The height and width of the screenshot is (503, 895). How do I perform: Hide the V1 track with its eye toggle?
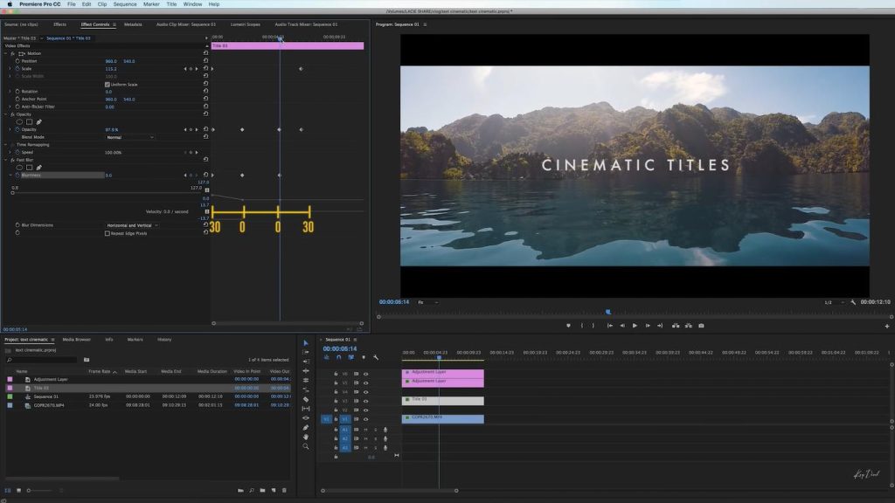click(x=366, y=419)
